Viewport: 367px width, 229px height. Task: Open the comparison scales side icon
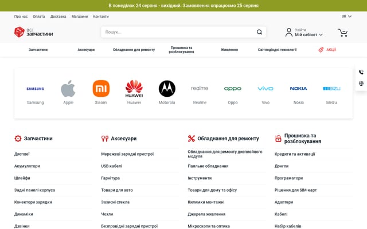click(x=361, y=84)
